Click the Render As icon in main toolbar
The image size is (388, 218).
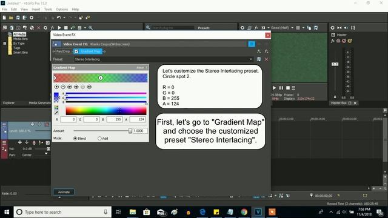[24, 18]
